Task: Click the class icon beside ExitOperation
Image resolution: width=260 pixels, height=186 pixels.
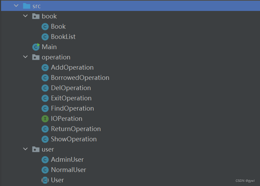Action: coord(45,98)
